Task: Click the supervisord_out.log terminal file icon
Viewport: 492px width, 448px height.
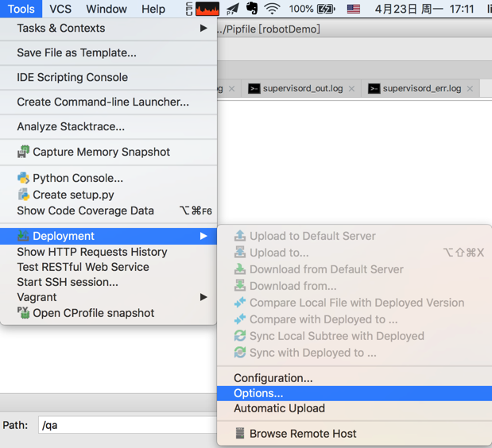Action: pyautogui.click(x=254, y=89)
